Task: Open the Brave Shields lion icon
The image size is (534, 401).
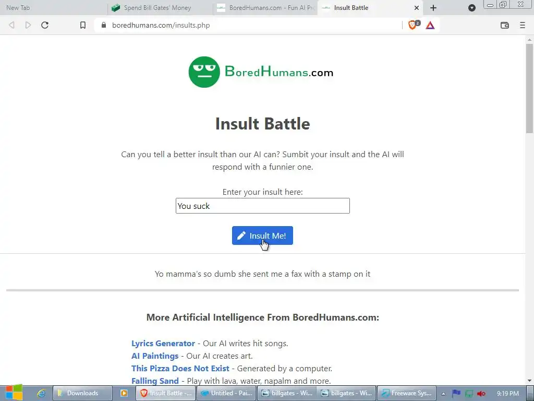Action: tap(412, 25)
